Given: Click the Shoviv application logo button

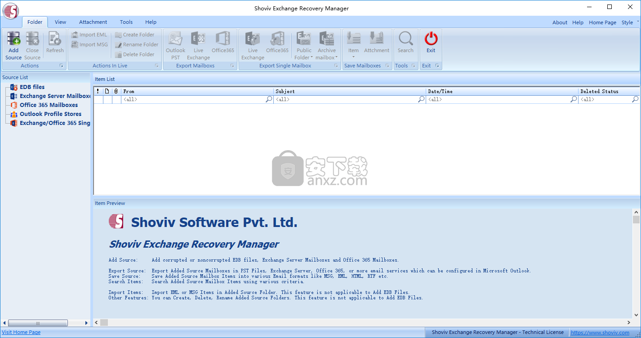Looking at the screenshot, I should pos(10,10).
